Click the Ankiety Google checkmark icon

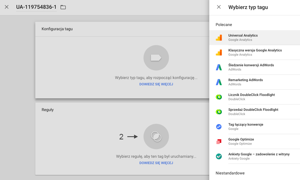(219, 156)
